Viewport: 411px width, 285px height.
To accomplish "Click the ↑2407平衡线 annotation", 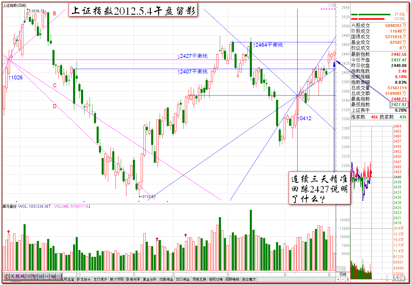I will click(192, 71).
